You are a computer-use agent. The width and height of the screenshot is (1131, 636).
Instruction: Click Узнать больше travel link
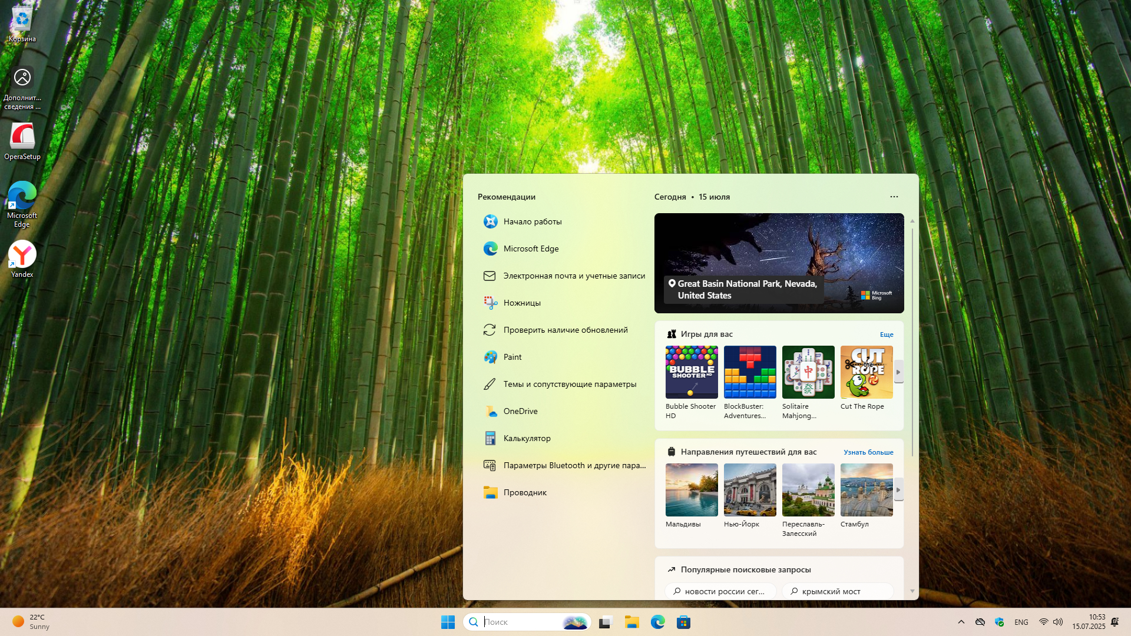coord(868,452)
